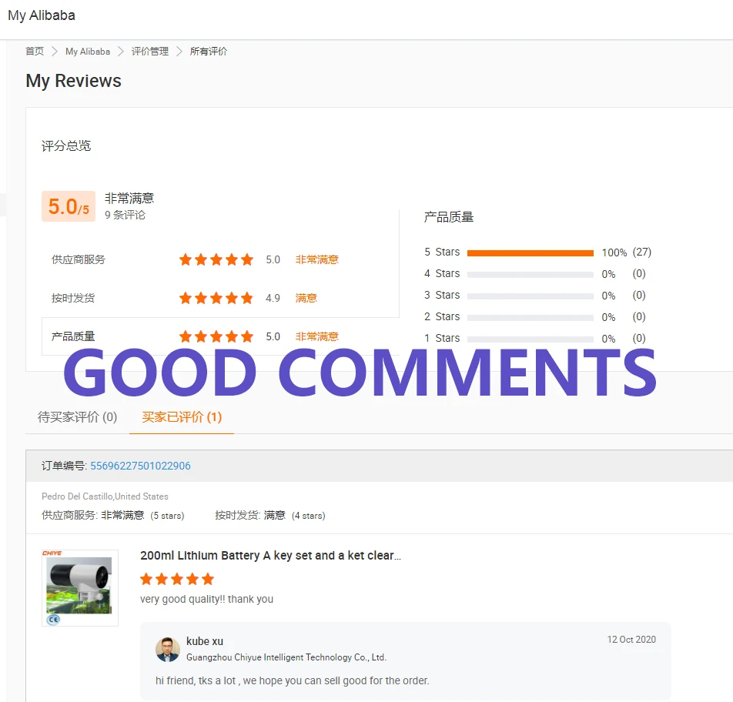Click the 按时发货 star rating

(x=216, y=298)
